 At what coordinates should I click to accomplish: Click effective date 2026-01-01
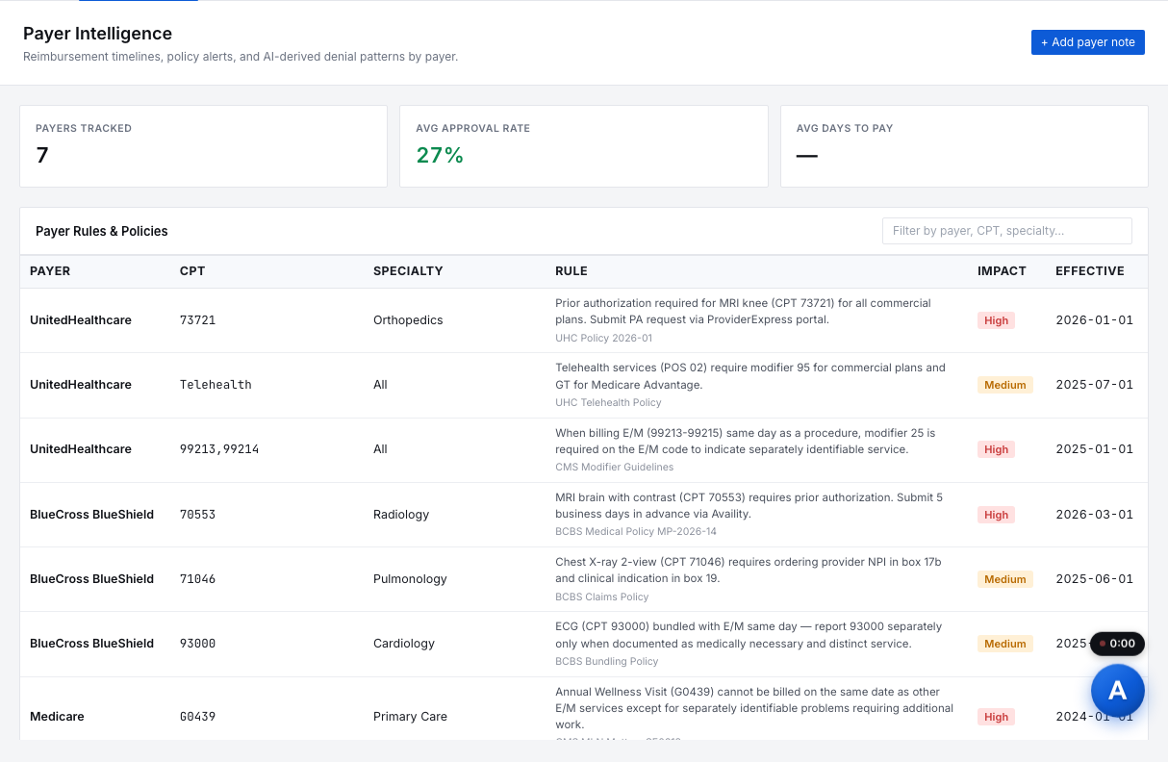(1094, 320)
